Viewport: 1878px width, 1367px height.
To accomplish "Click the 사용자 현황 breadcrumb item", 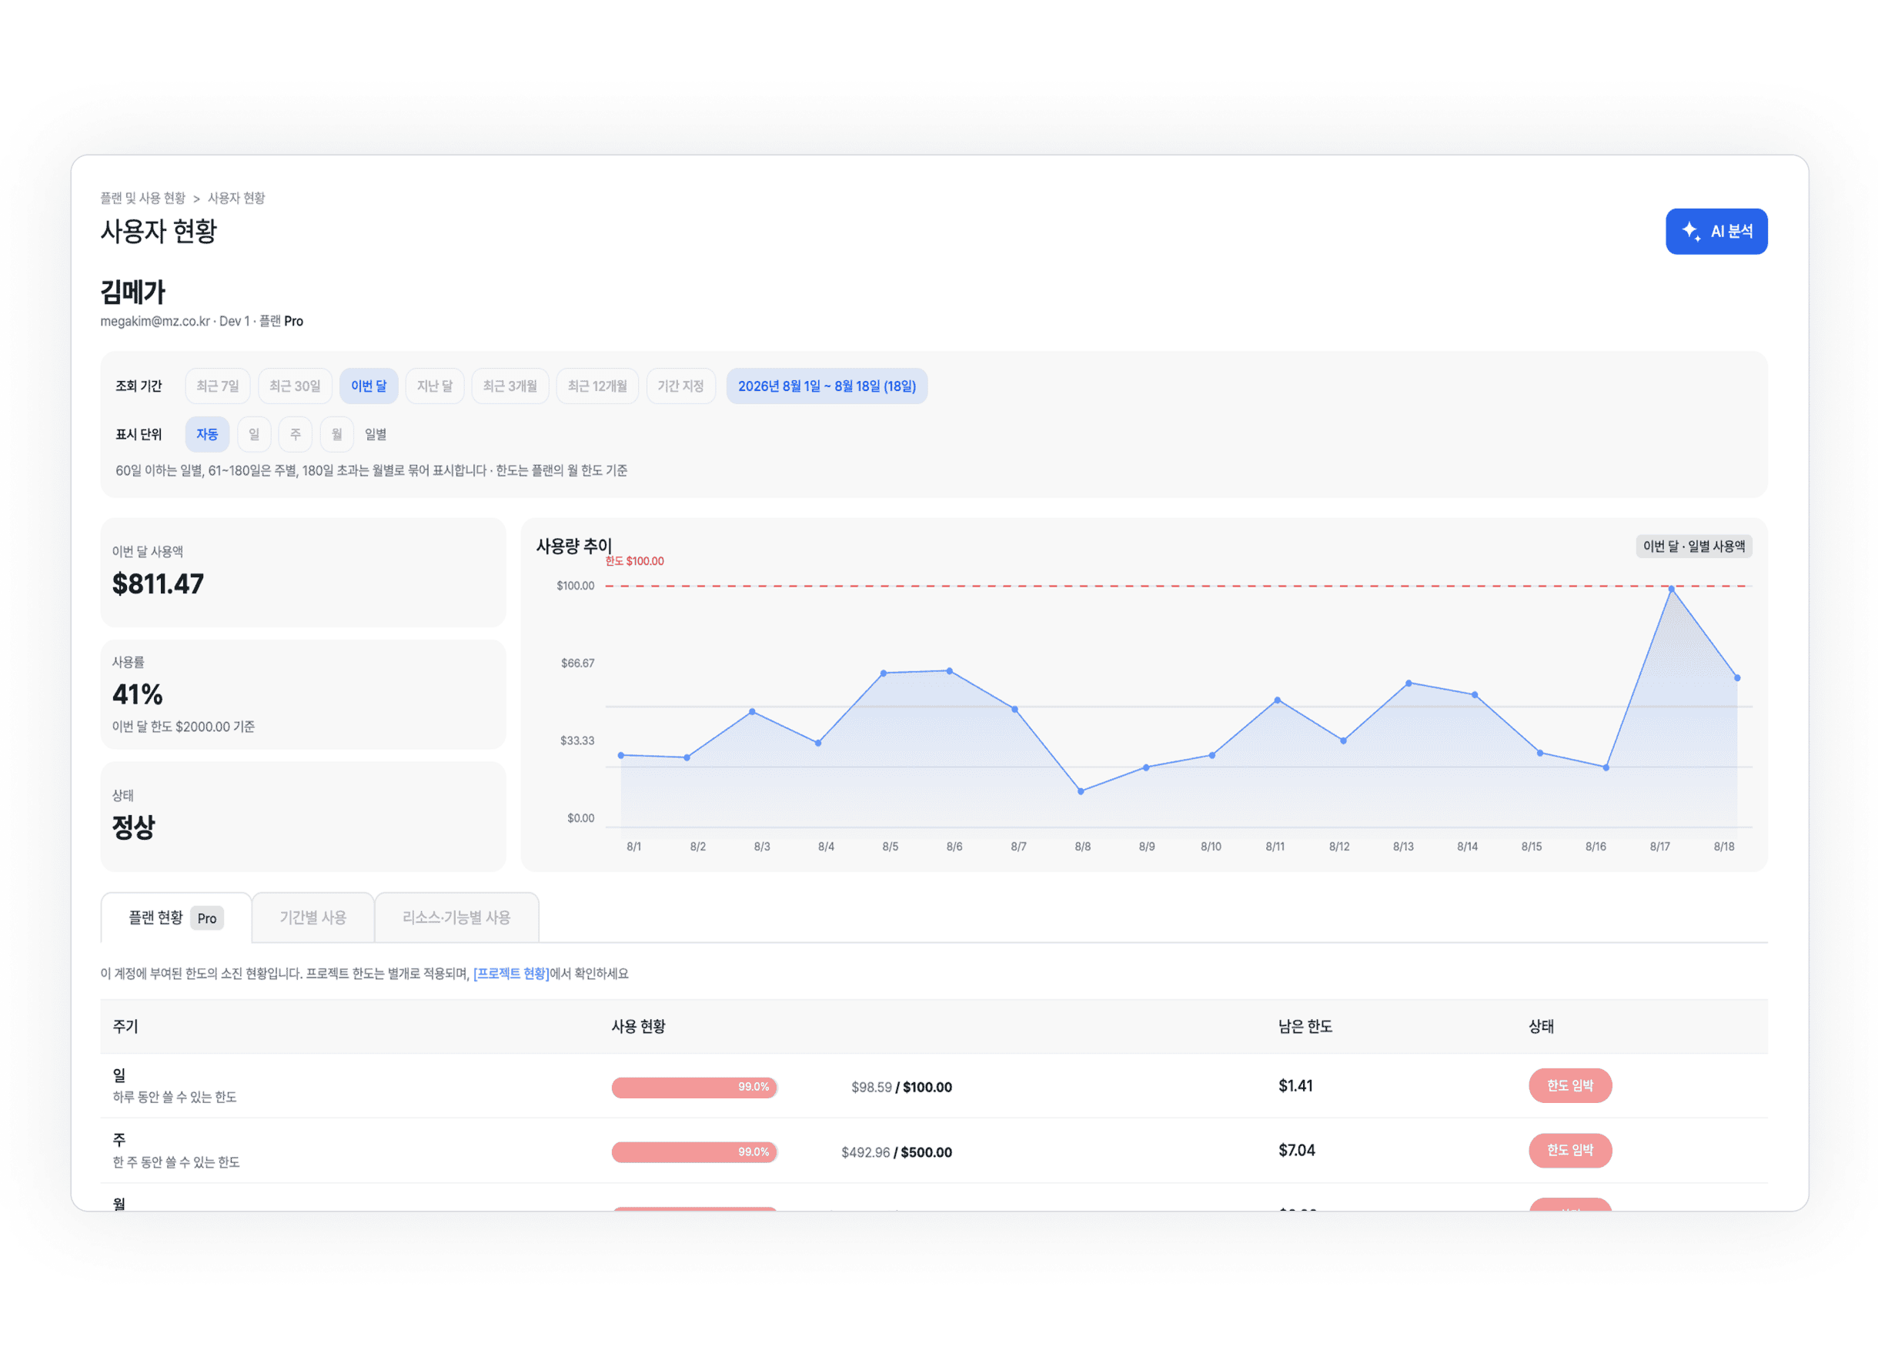I will [x=236, y=198].
